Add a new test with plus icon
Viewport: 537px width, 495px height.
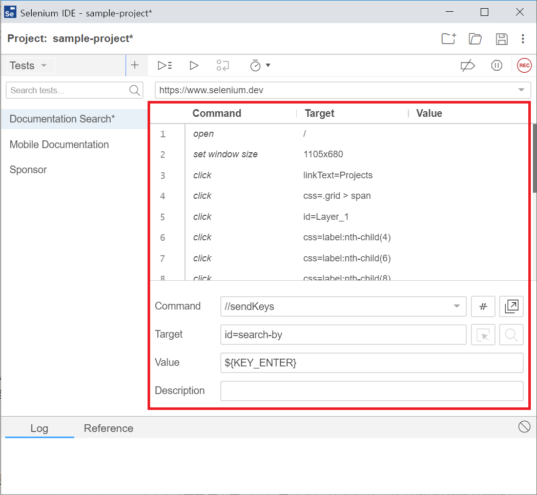pos(135,65)
